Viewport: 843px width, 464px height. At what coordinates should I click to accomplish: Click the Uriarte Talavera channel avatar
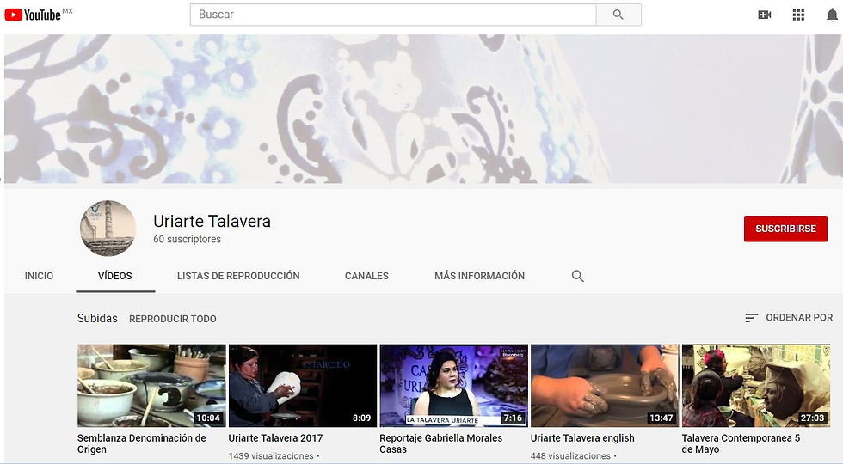(108, 229)
